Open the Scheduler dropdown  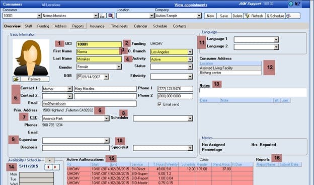[190, 118]
